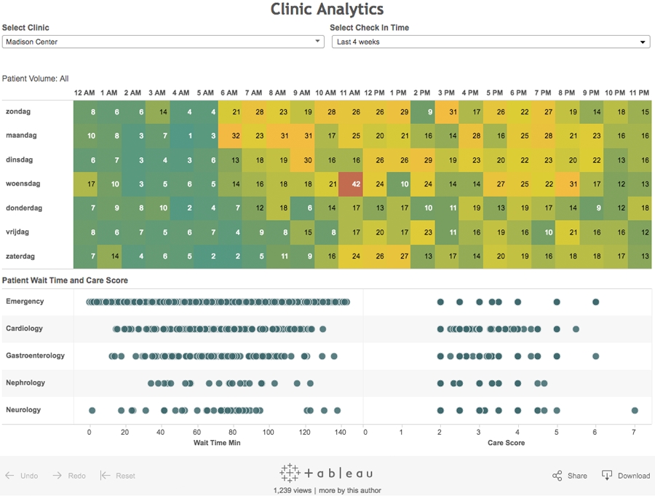Click the Redo arrow icon
The width and height of the screenshot is (655, 496).
(57, 476)
